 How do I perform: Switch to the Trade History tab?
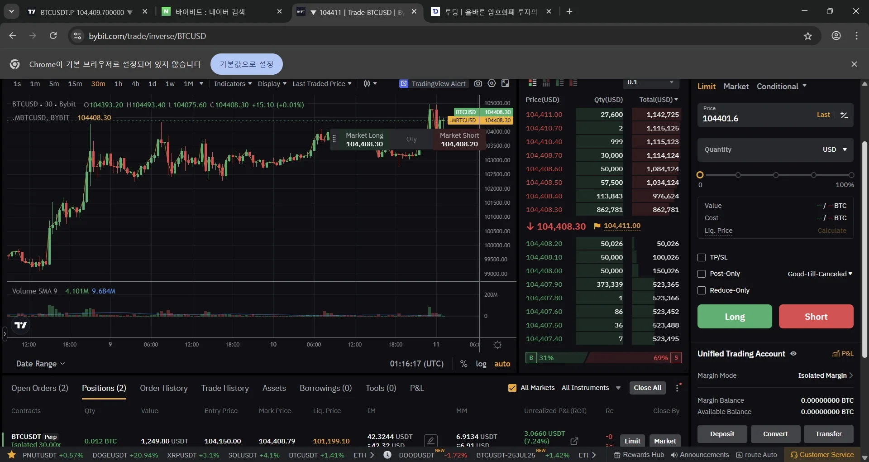coord(225,388)
